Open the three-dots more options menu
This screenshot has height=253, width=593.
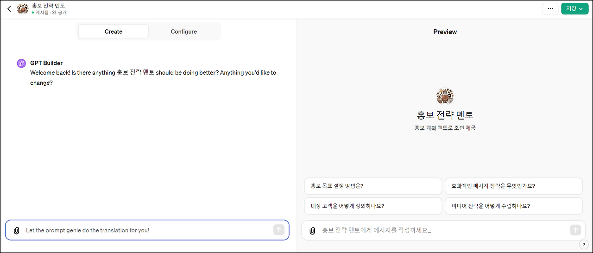[x=550, y=8]
